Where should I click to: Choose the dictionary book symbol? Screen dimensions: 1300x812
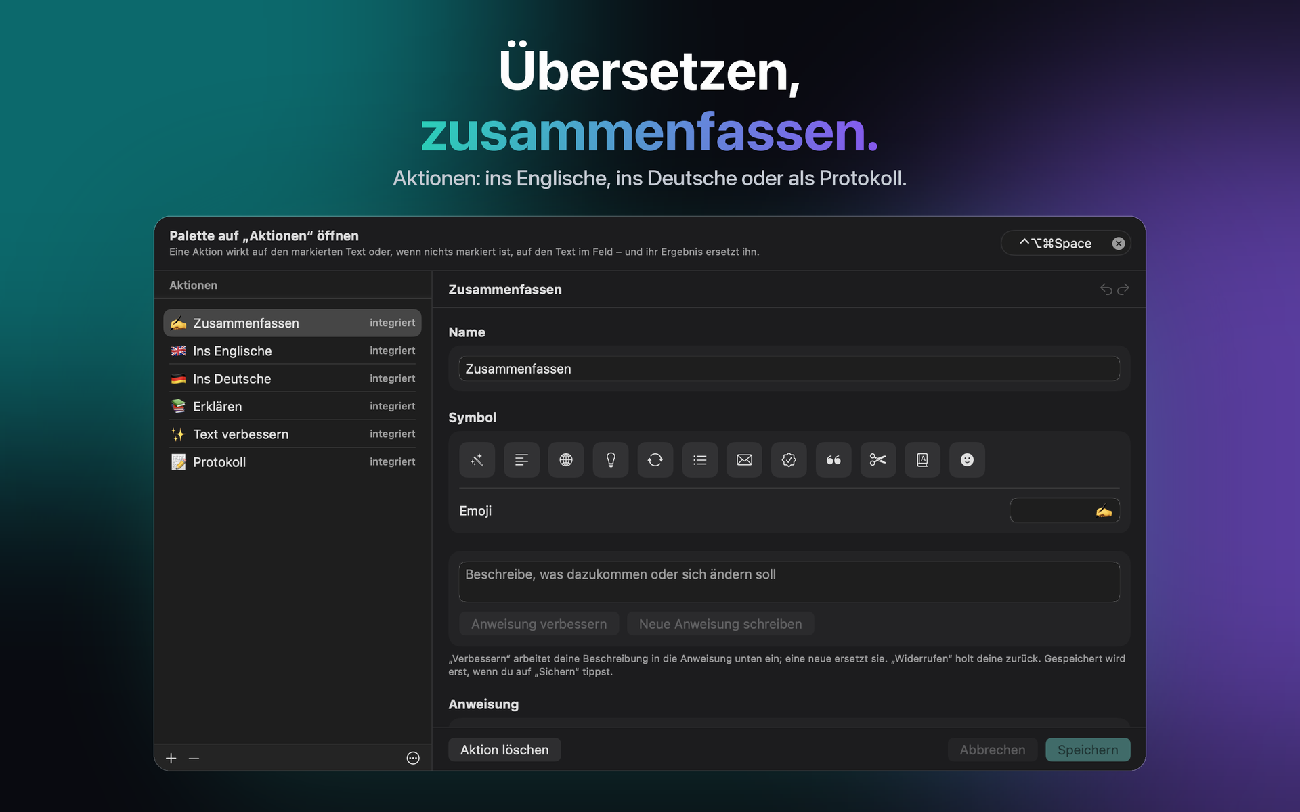coord(923,460)
